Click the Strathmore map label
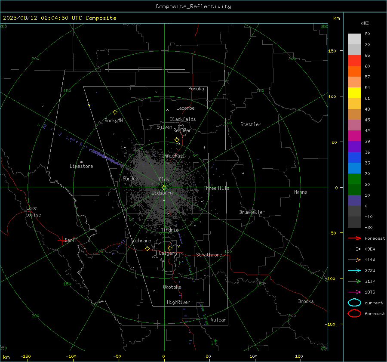 point(209,255)
